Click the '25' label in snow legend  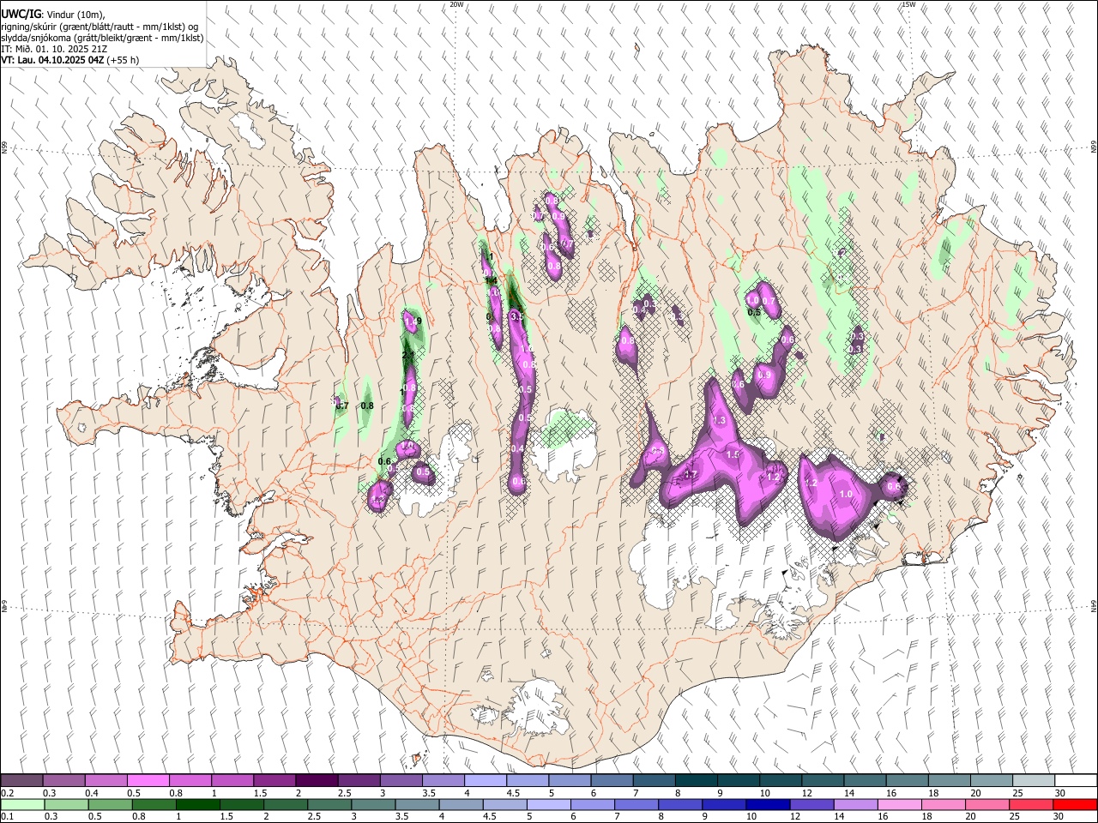pos(1017,793)
